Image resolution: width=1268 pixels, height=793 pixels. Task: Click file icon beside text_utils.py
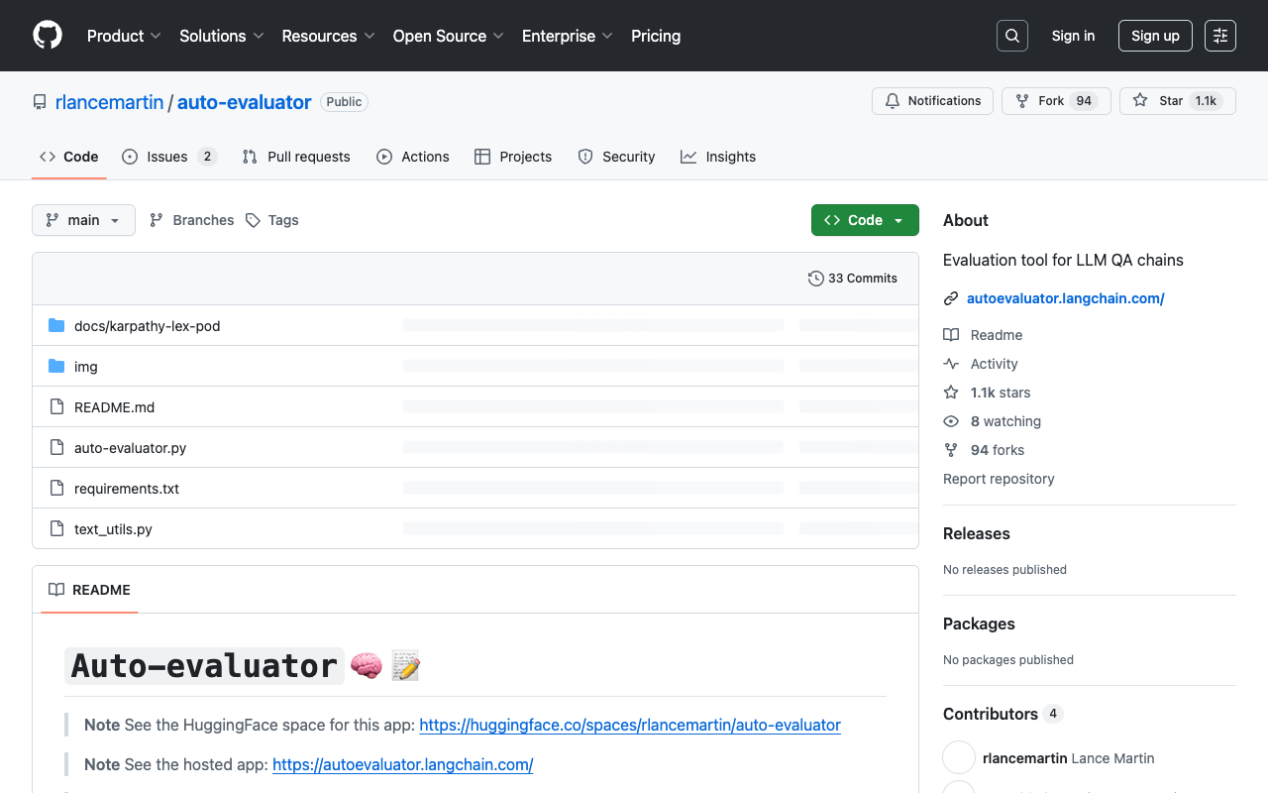(x=56, y=529)
